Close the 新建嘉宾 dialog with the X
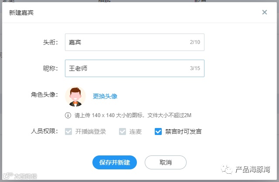 [265, 12]
